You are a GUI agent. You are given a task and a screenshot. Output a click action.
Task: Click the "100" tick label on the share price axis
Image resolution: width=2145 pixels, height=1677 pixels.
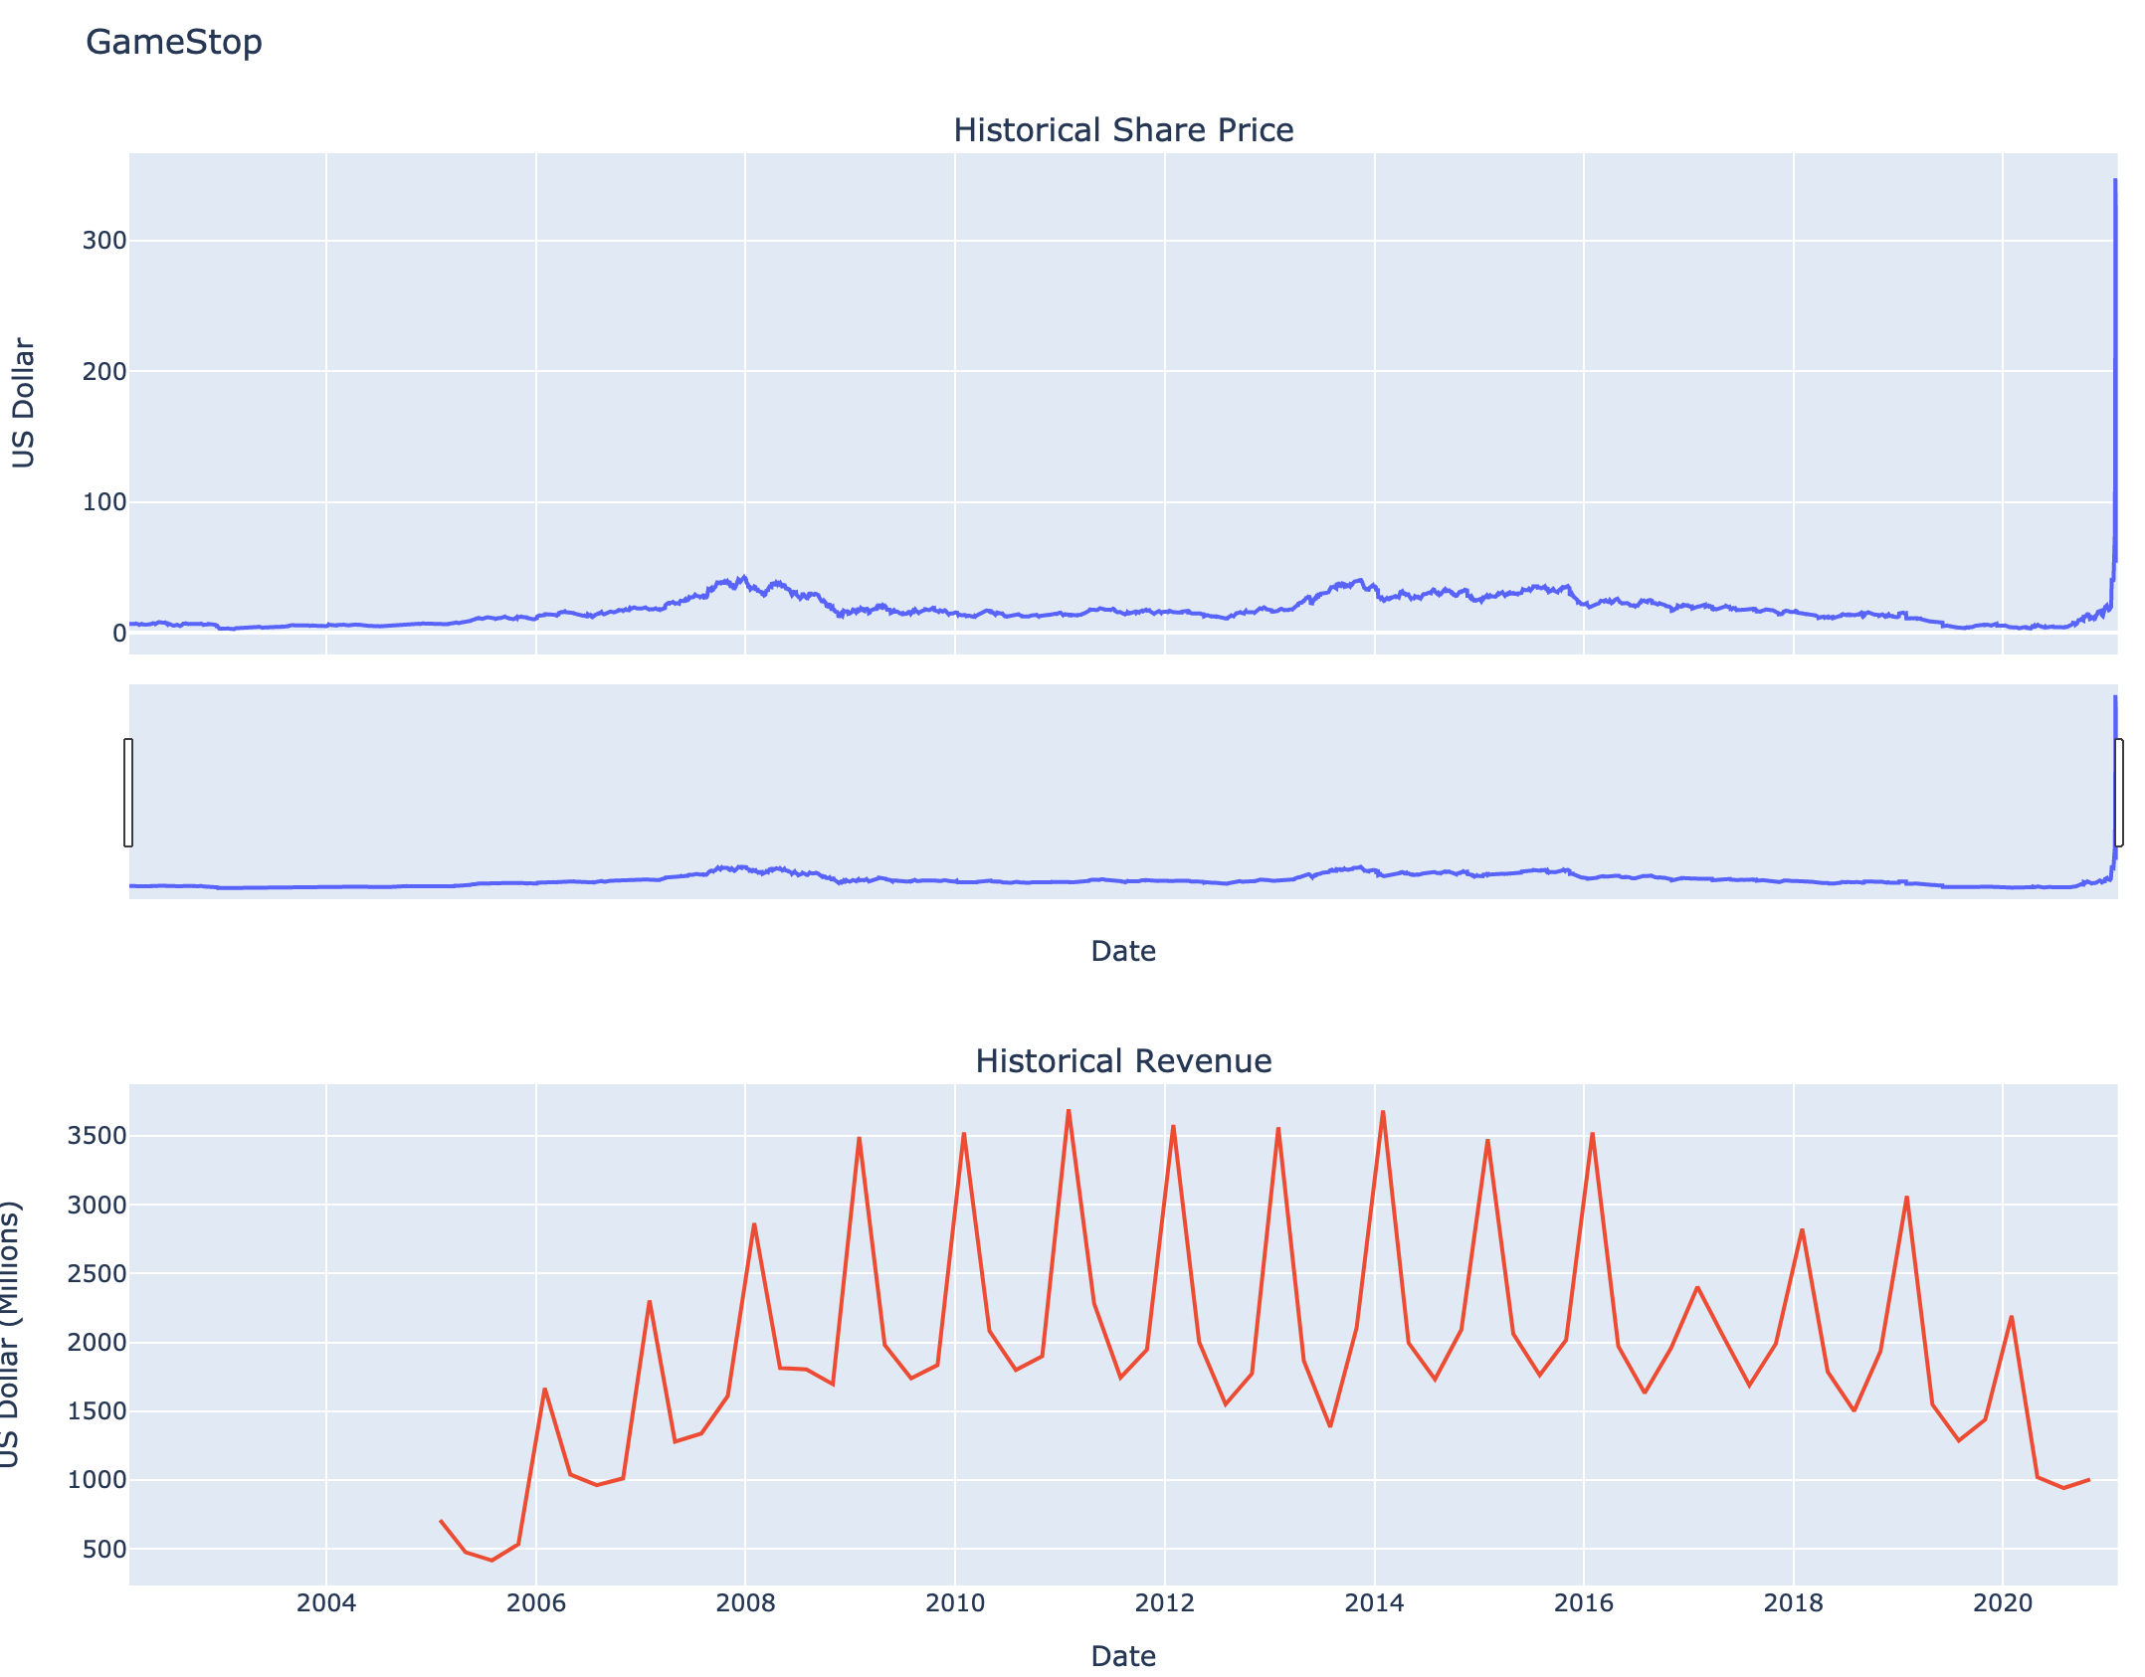pos(104,502)
